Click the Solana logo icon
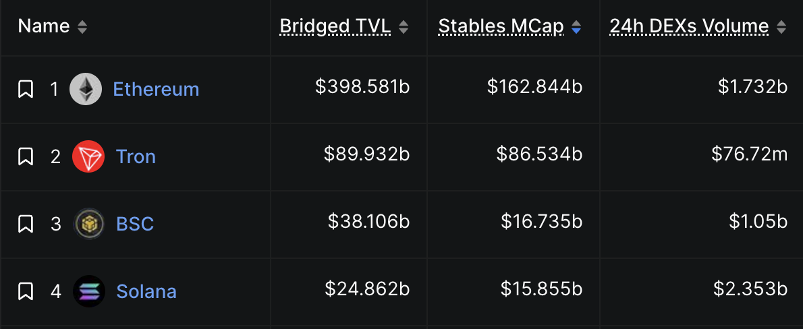803x329 pixels. pyautogui.click(x=88, y=291)
